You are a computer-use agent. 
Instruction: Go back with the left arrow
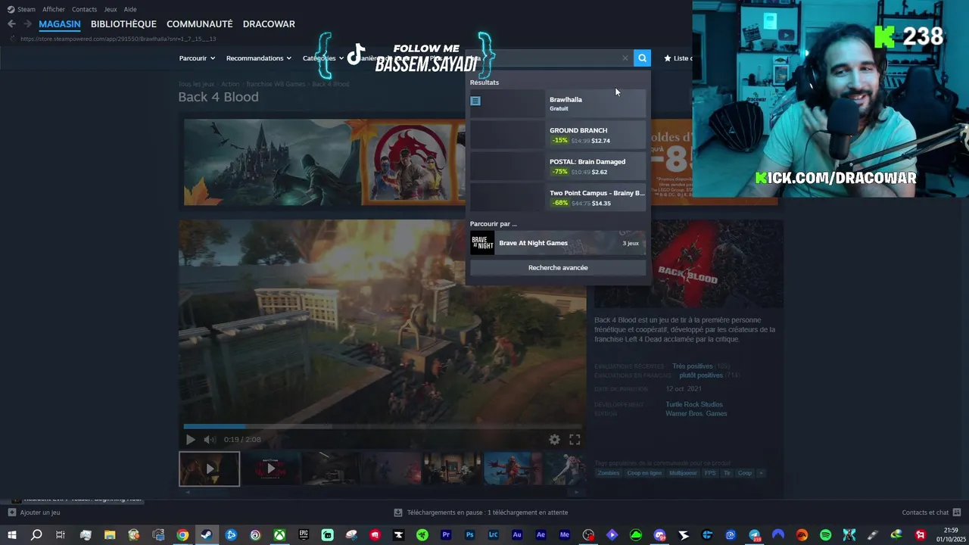pos(11,24)
